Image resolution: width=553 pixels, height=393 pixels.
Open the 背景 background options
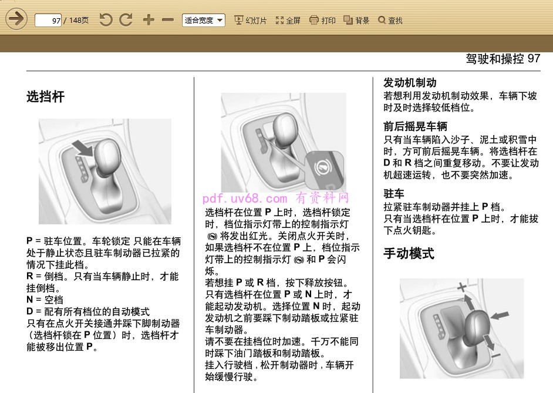356,21
